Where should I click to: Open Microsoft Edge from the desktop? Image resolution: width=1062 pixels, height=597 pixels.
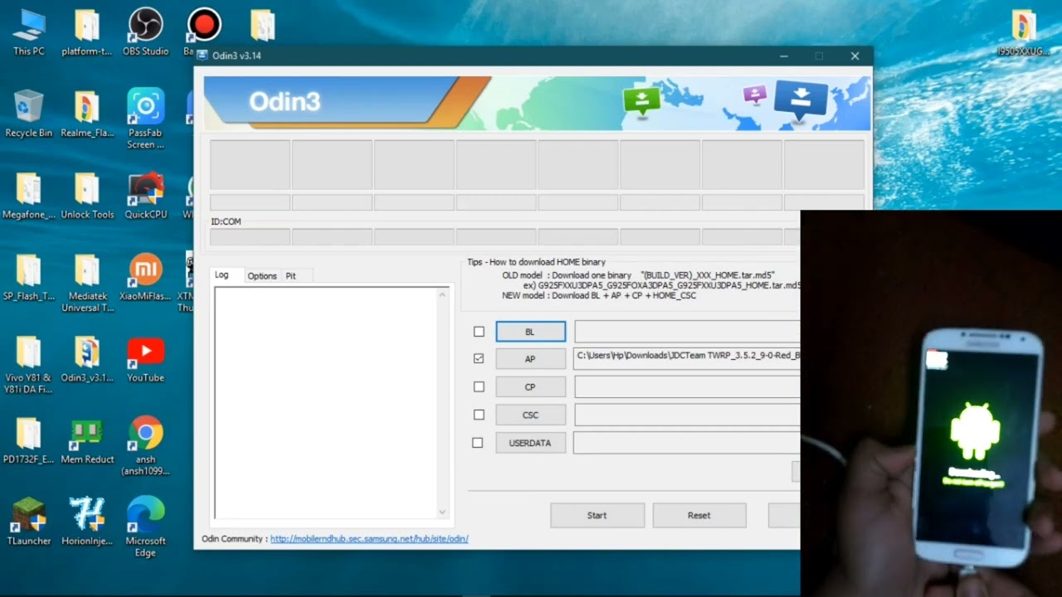point(145,527)
